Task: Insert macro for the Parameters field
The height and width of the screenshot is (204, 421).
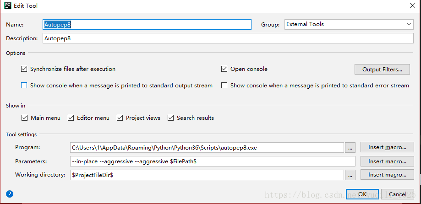Action: click(387, 161)
